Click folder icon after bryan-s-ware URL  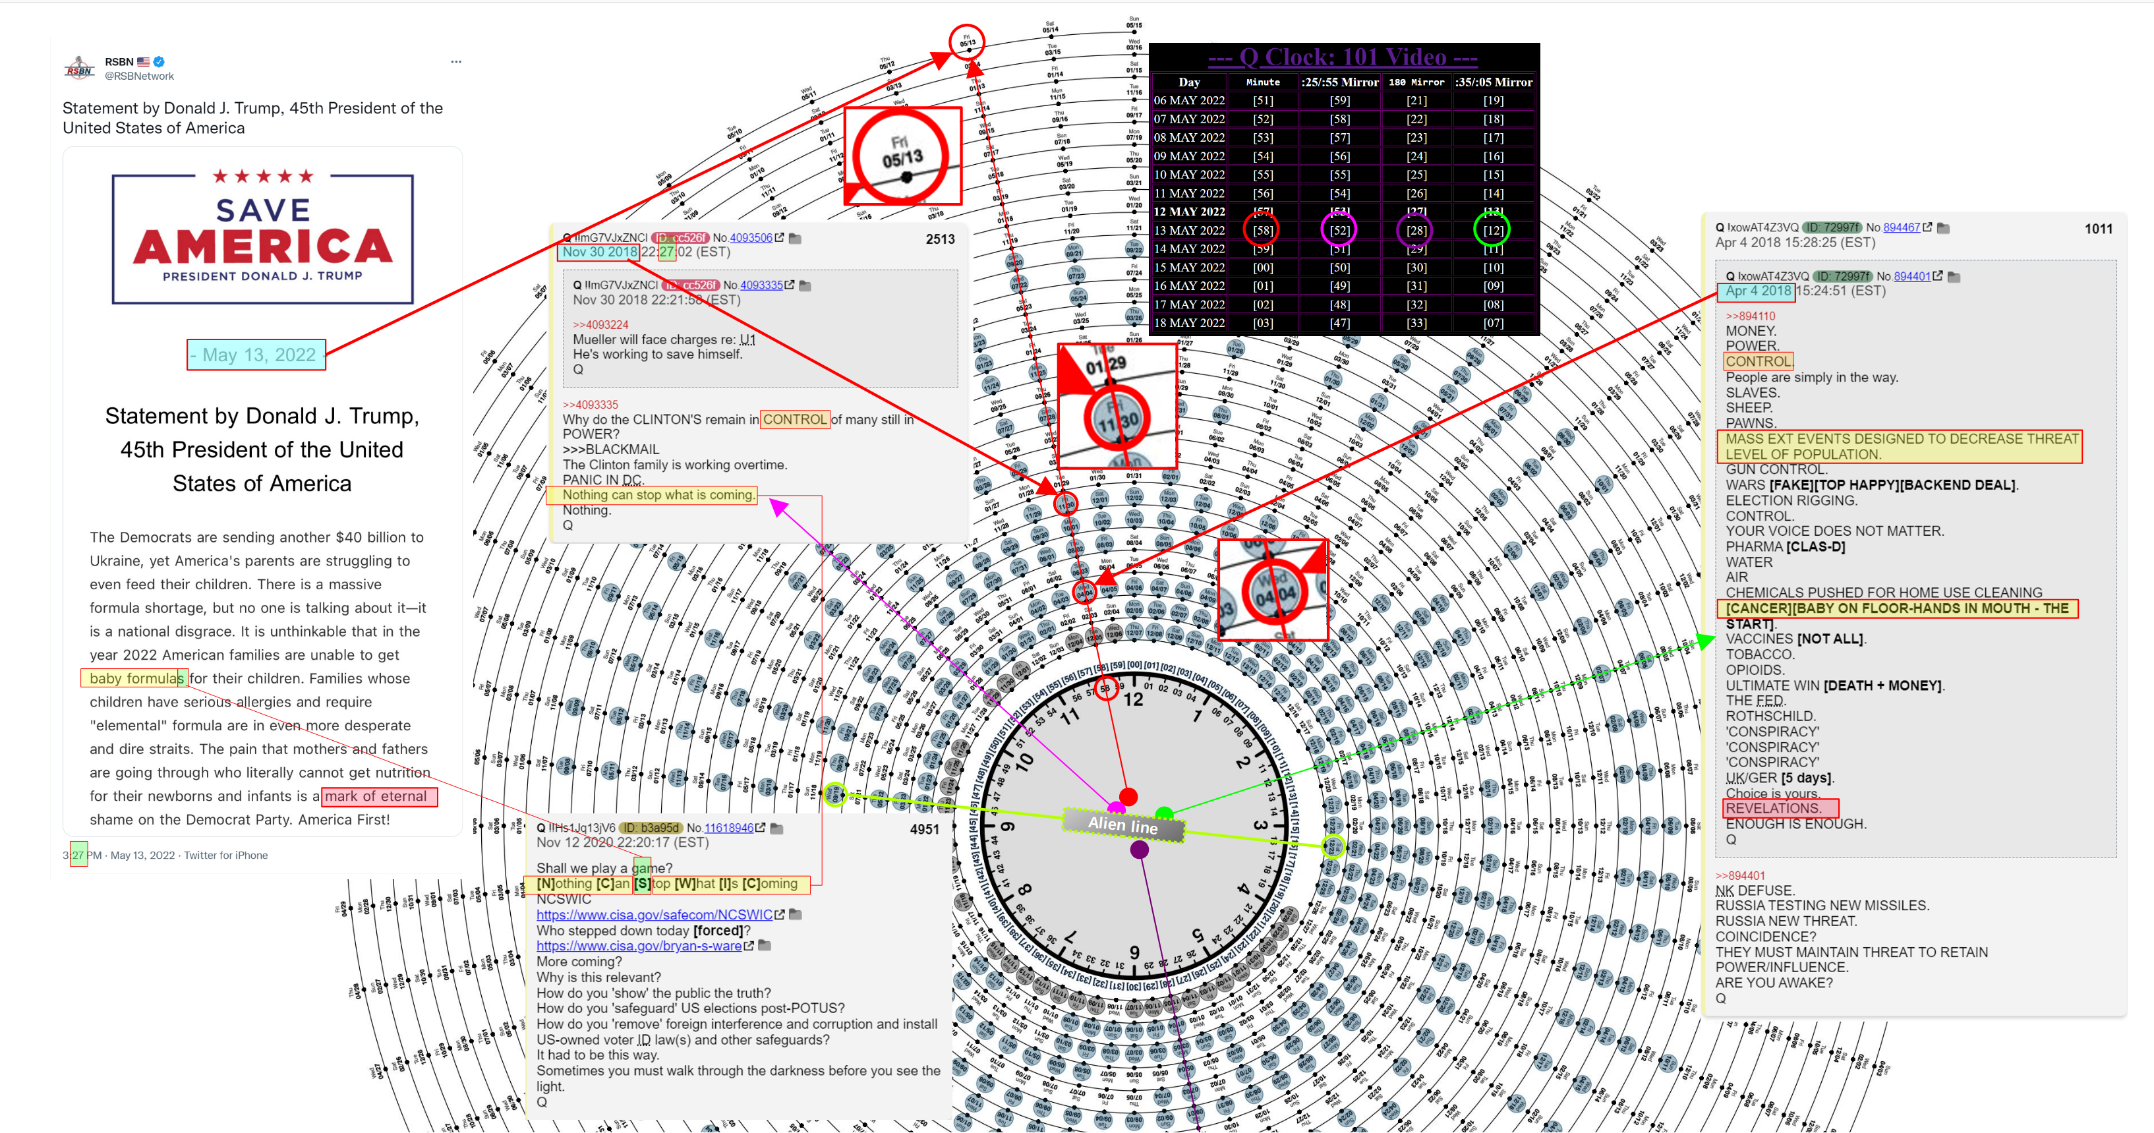click(765, 946)
